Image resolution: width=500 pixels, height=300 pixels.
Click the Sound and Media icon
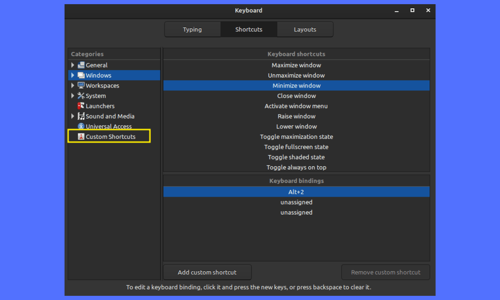point(81,116)
